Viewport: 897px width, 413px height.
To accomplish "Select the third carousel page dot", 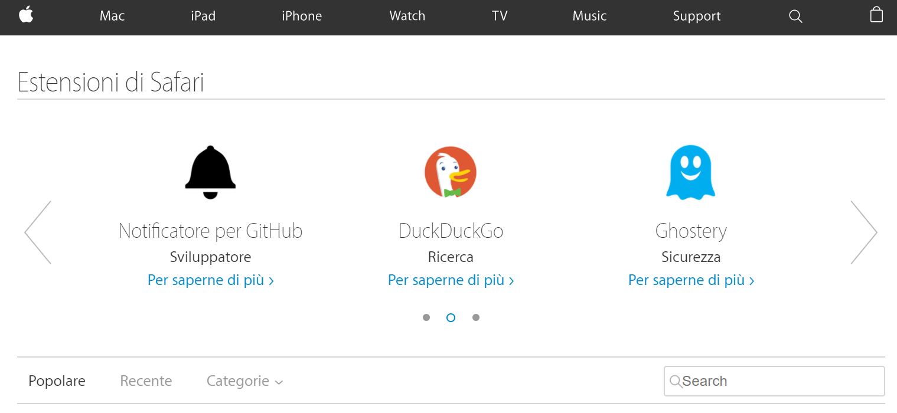I will [476, 317].
